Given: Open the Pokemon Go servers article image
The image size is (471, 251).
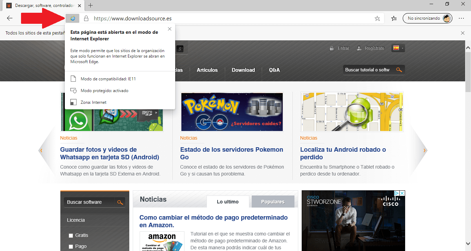Looking at the screenshot, I should pos(232,112).
